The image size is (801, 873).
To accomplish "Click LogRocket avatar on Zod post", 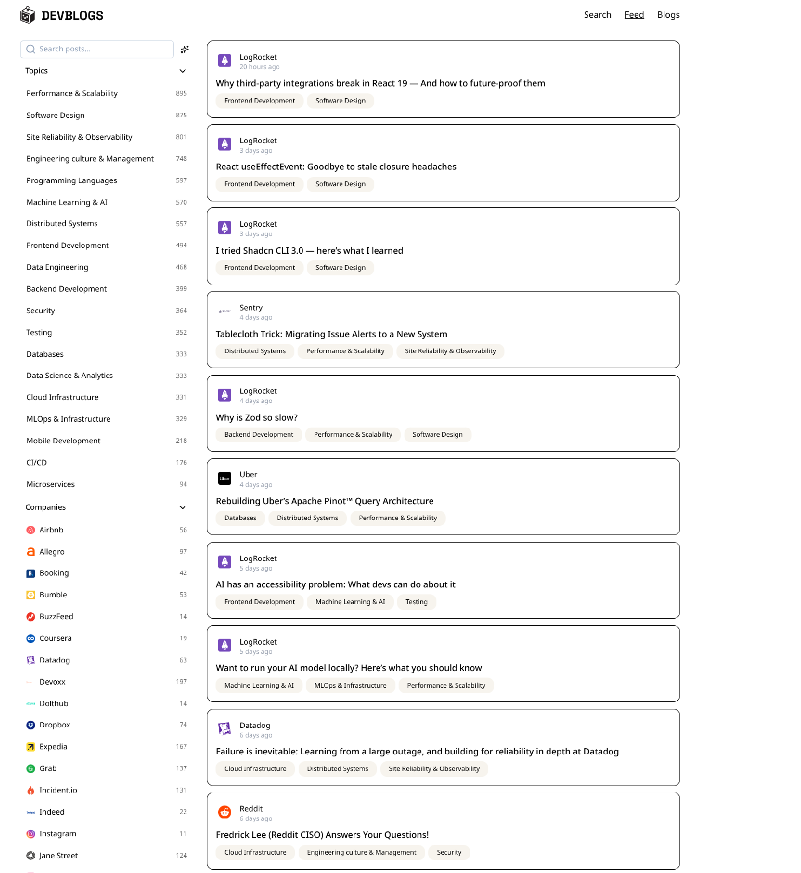I will [225, 395].
